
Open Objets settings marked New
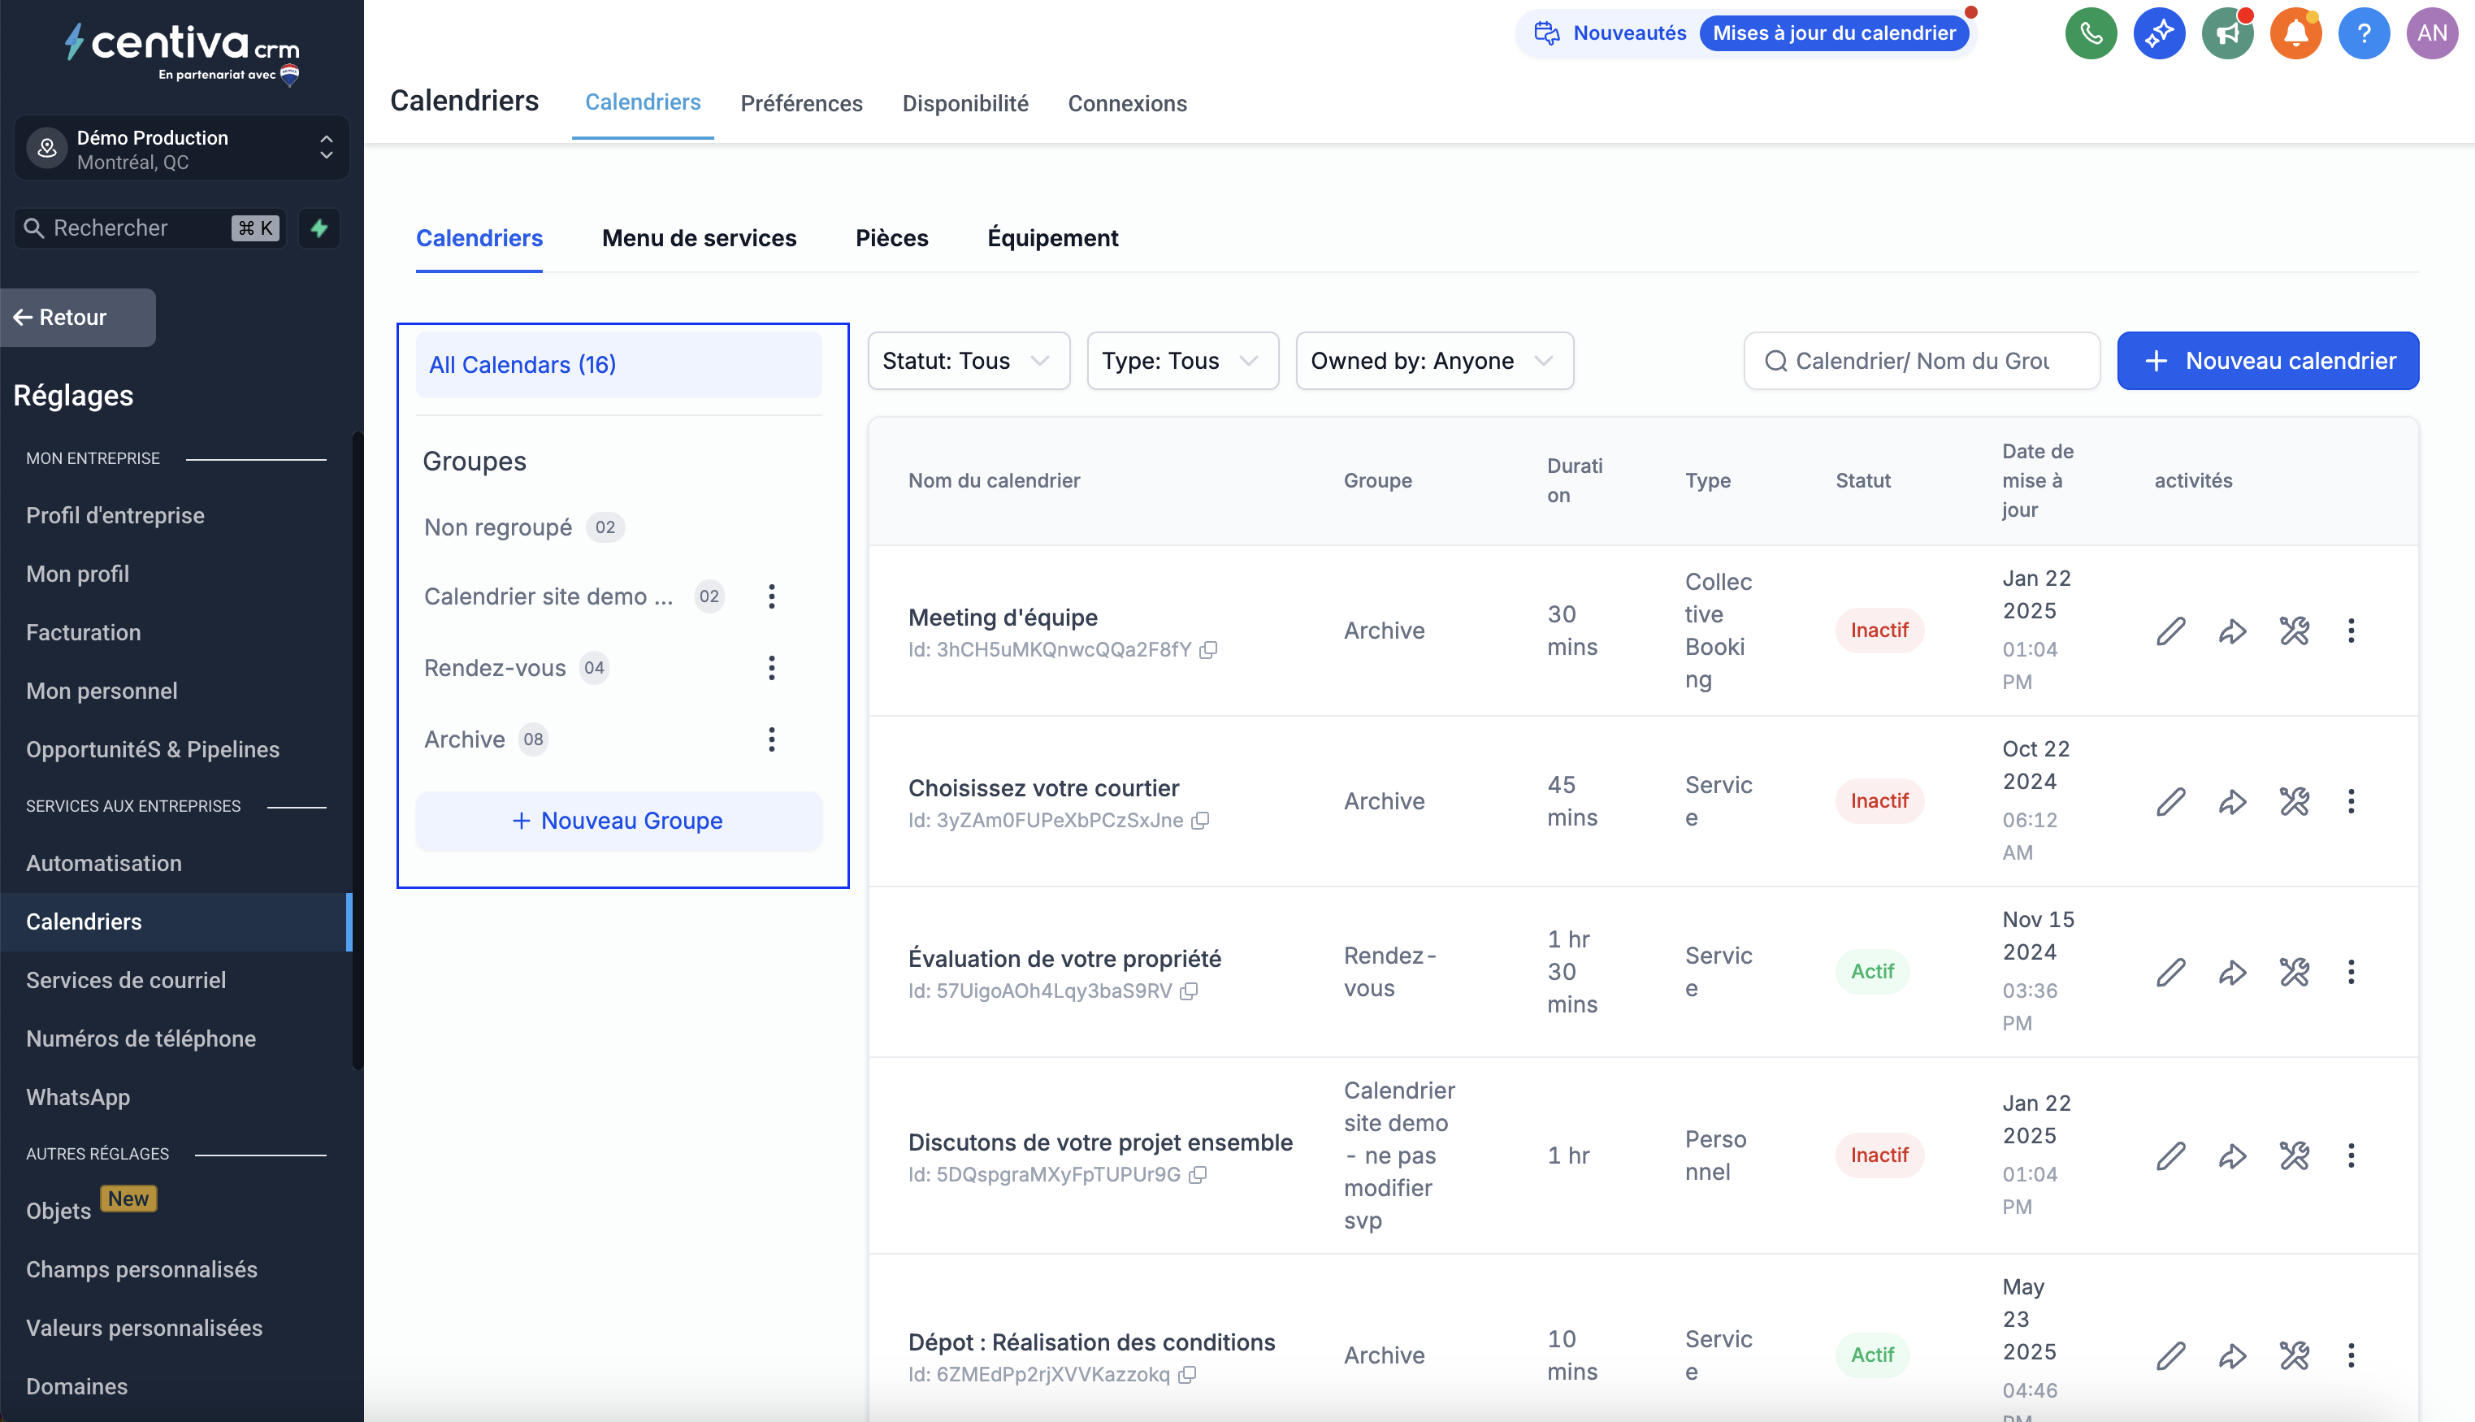(59, 1210)
